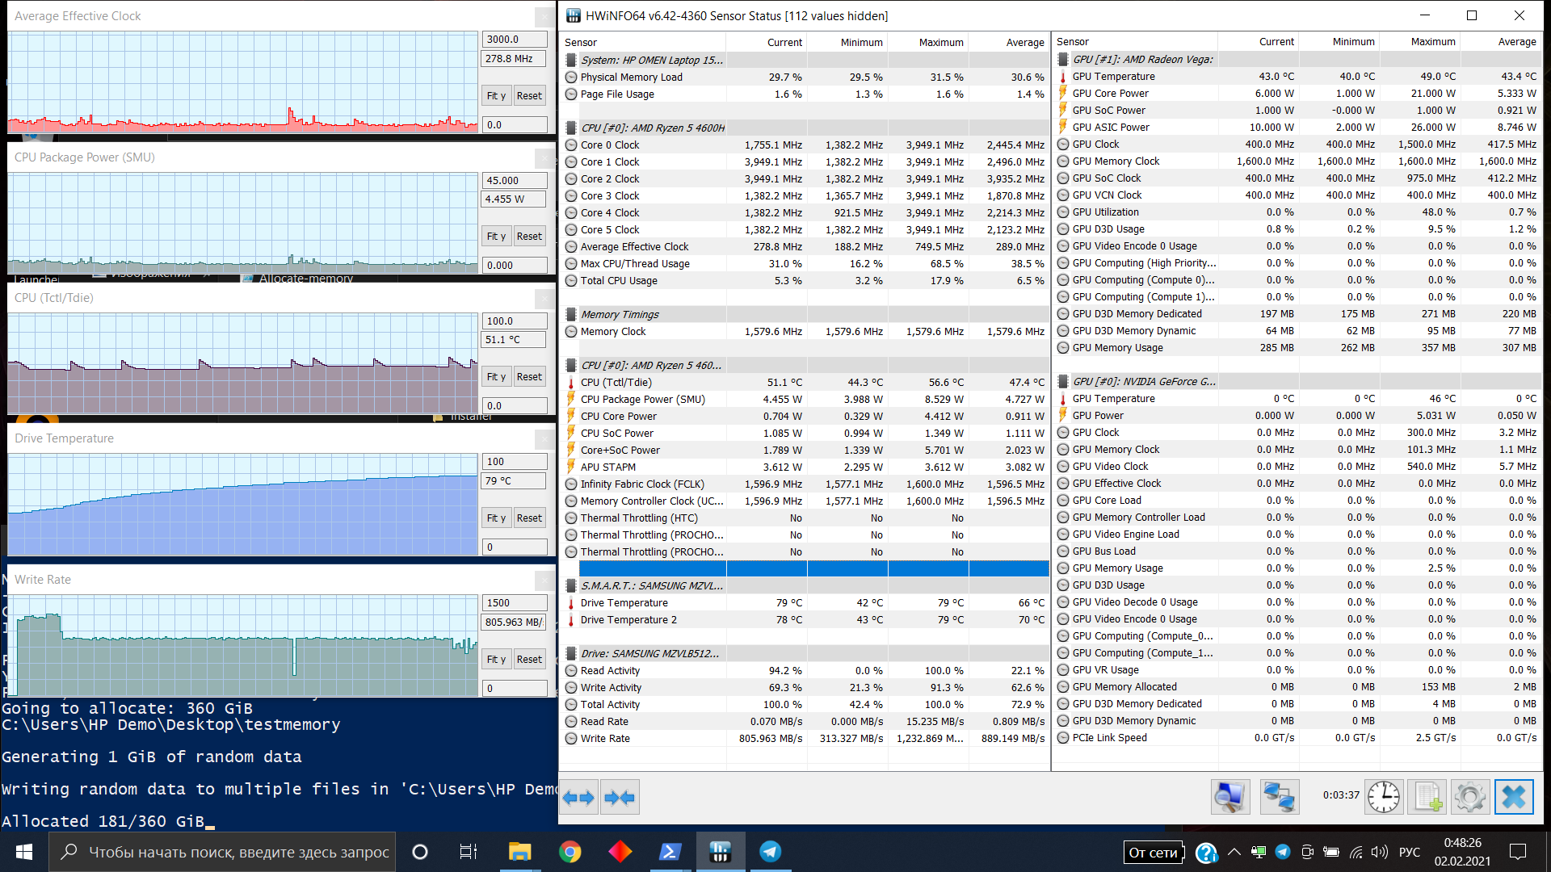Click the blue help question mark tray icon
Screen dimensions: 1551x872
tap(1206, 853)
